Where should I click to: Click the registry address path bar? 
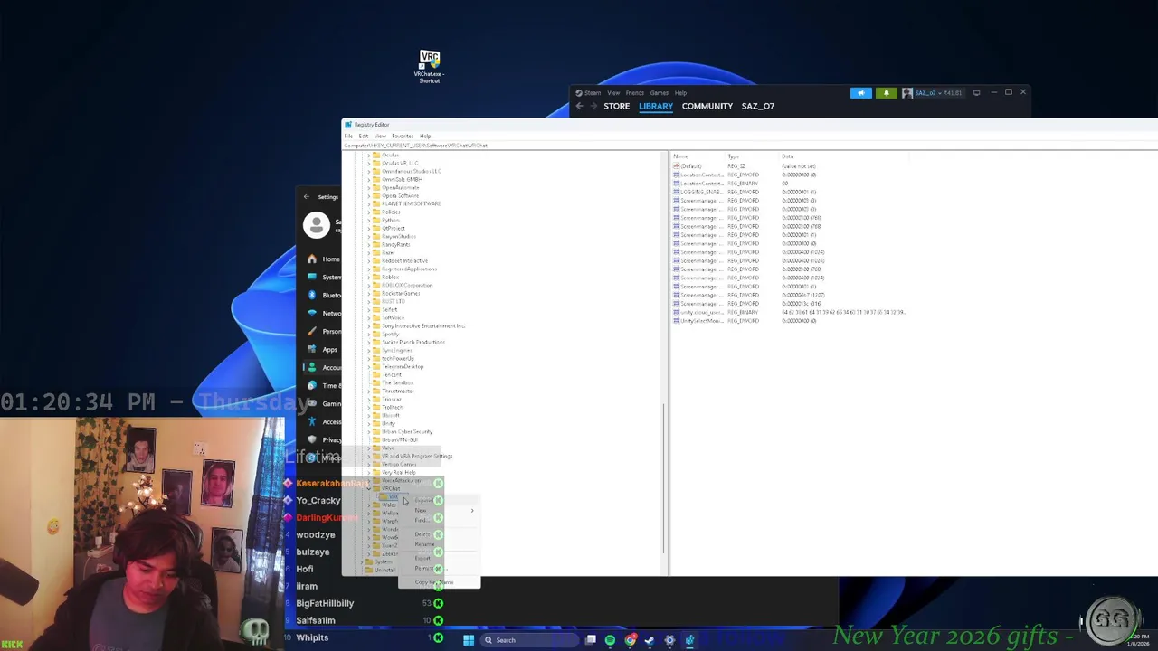749,146
